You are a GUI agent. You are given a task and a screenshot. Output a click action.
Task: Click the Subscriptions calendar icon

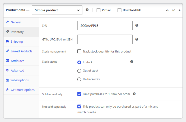pyautogui.click(x=7, y=80)
